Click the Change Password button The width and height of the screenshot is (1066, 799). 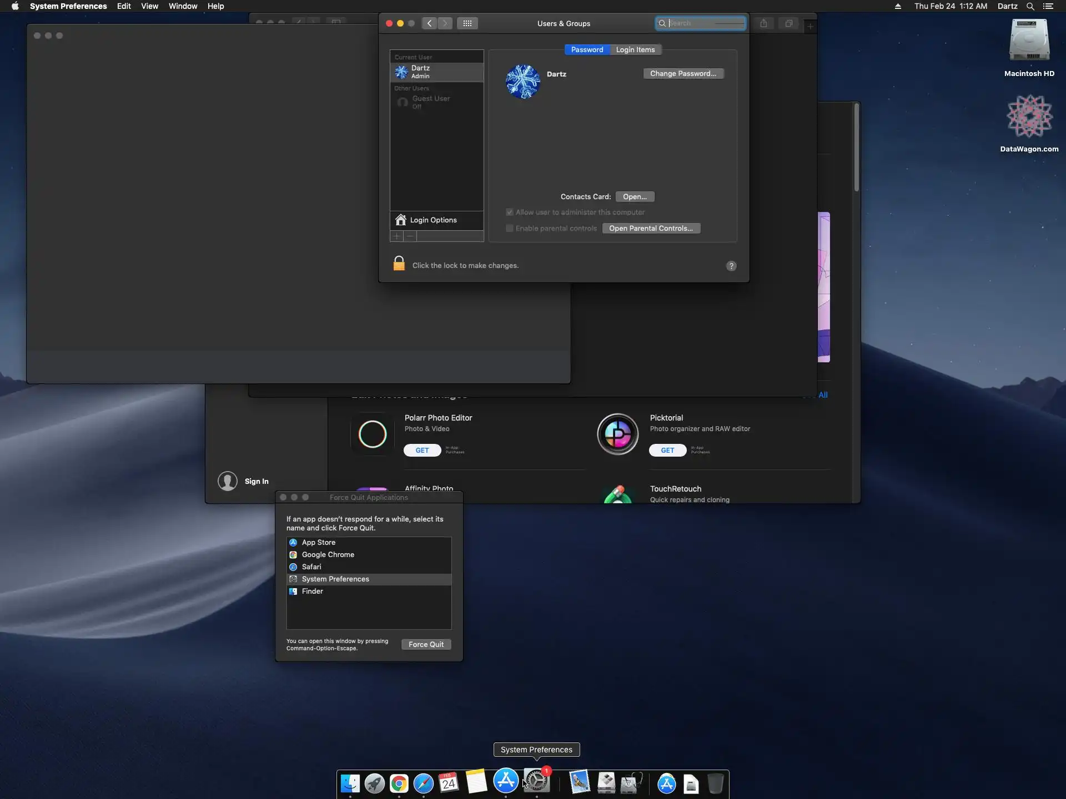pyautogui.click(x=683, y=73)
